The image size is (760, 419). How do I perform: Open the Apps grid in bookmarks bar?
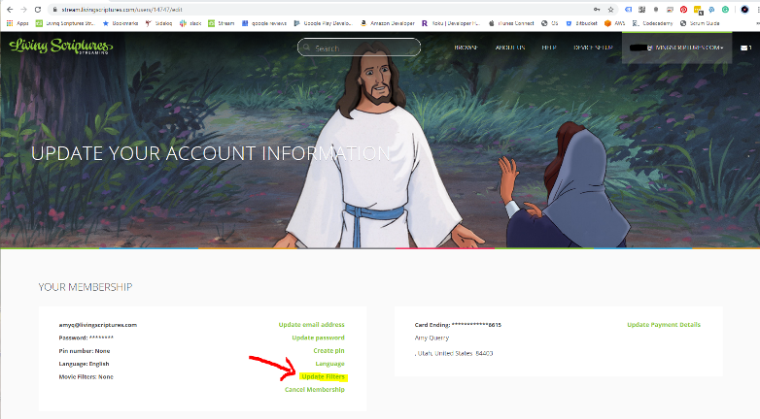click(x=17, y=22)
